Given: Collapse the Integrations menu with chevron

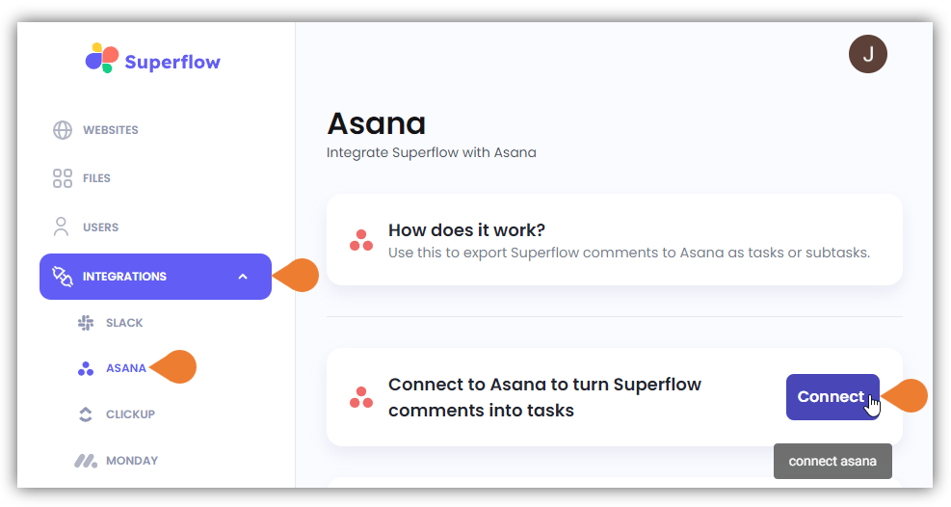Looking at the screenshot, I should pos(243,277).
